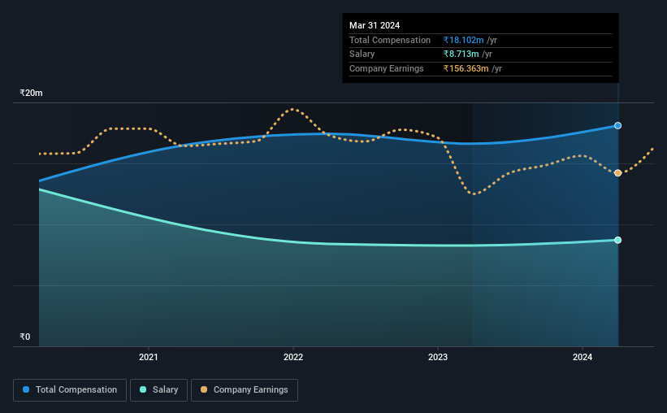Image resolution: width=667 pixels, height=413 pixels.
Task: Toggle the Total Compensation legend button
Action: coord(70,390)
